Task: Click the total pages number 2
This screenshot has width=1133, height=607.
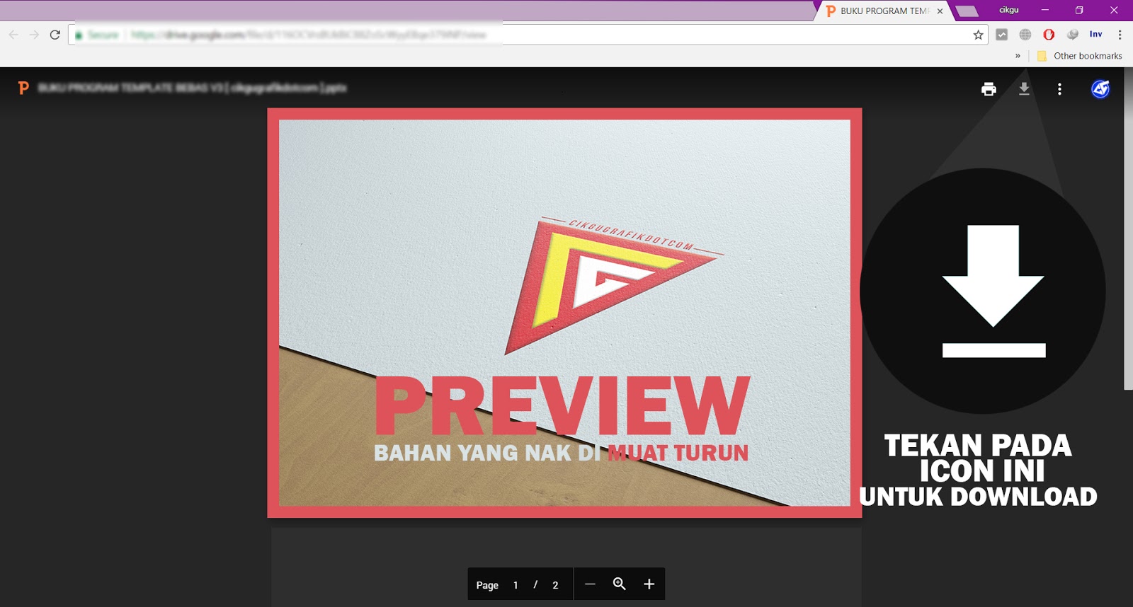Action: (555, 585)
